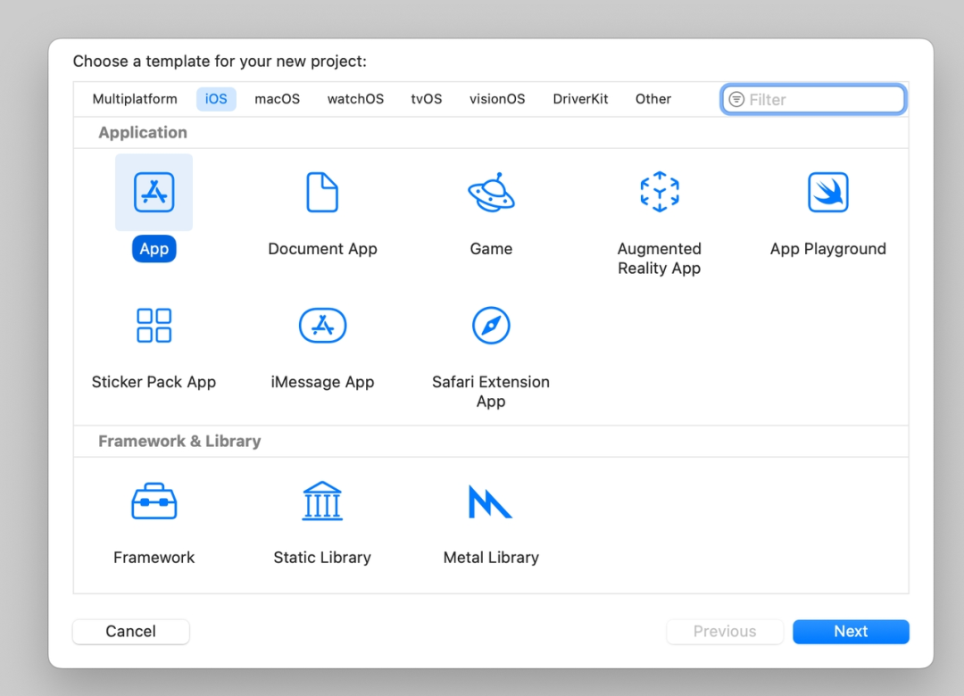Focus the Filter text field

click(813, 100)
